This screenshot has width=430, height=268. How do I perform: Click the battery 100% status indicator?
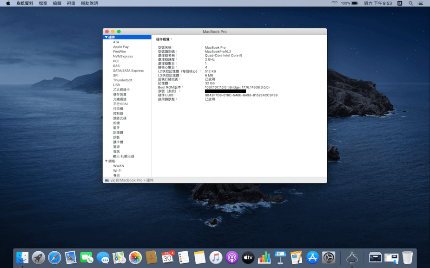pyautogui.click(x=349, y=3)
